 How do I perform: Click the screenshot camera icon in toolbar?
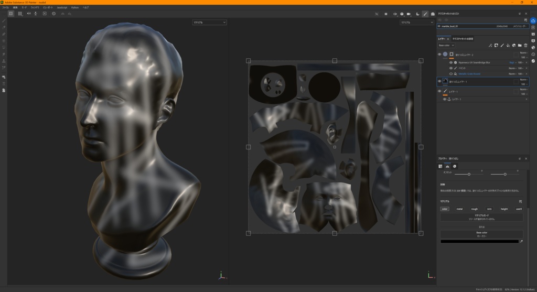(x=433, y=14)
